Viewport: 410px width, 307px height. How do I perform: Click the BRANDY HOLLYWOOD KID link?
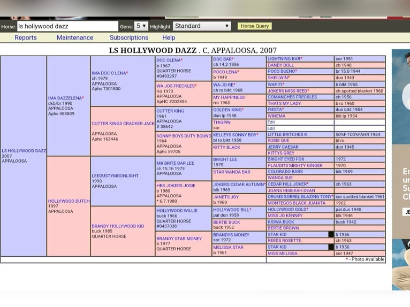coord(118,226)
